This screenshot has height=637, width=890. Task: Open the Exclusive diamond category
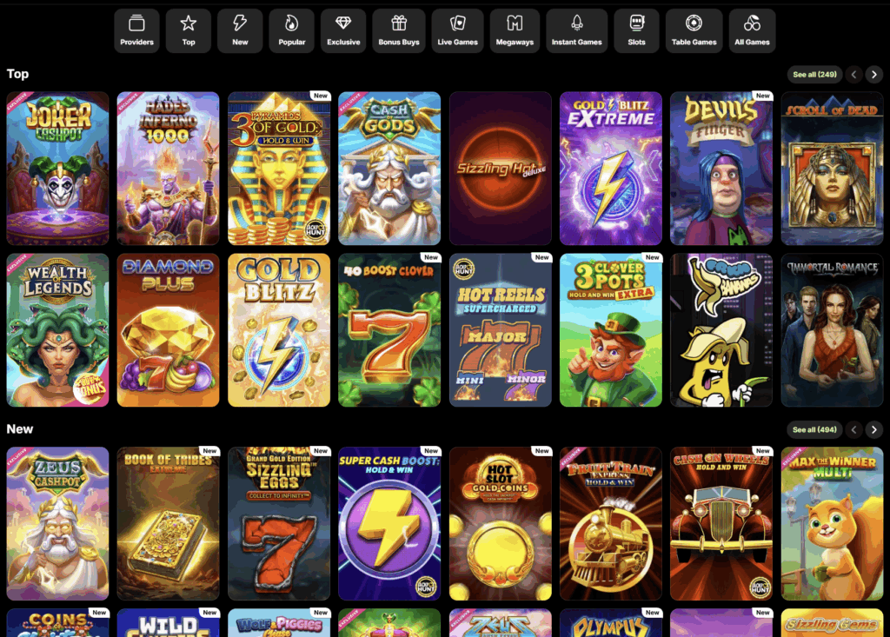click(343, 30)
